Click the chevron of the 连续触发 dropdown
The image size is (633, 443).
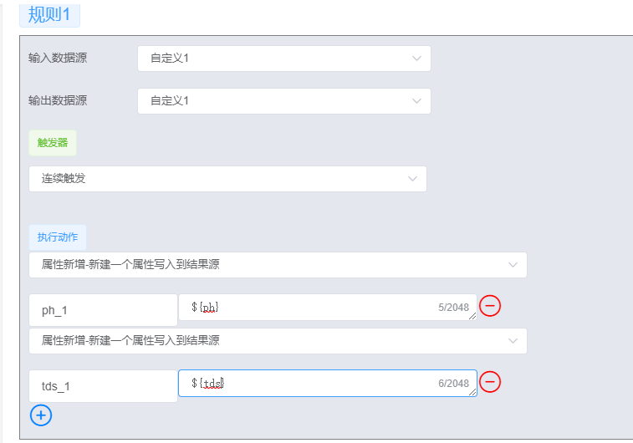tap(412, 179)
